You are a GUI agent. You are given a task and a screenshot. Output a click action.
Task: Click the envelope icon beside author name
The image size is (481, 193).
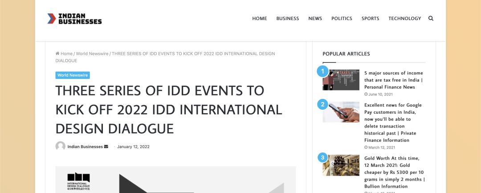point(106,147)
